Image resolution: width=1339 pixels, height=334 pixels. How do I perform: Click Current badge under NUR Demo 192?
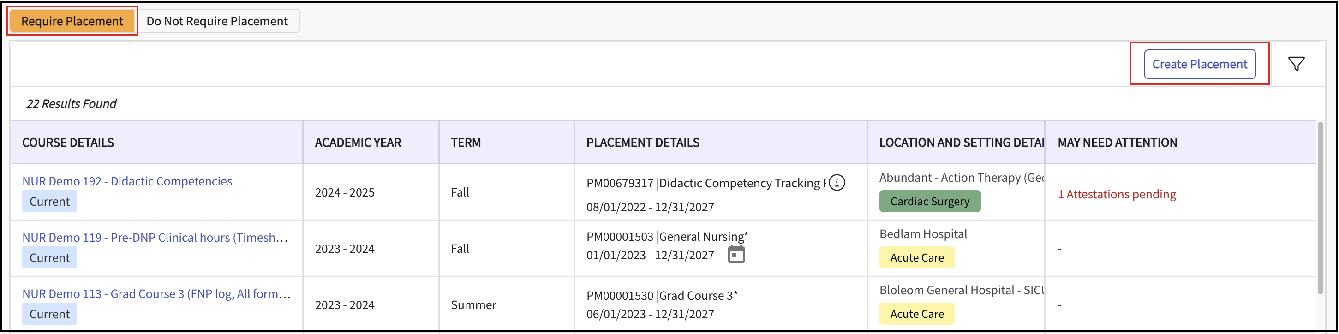pos(49,202)
